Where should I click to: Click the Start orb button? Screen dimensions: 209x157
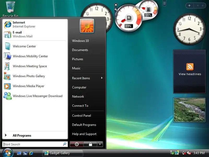tap(8, 153)
